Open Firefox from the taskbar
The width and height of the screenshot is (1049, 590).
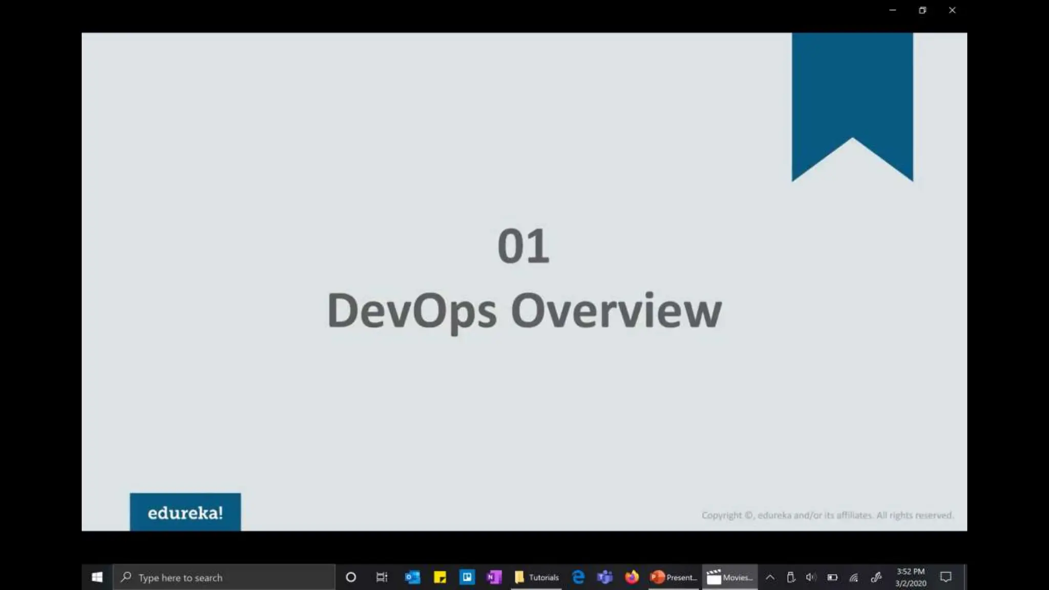coord(632,577)
